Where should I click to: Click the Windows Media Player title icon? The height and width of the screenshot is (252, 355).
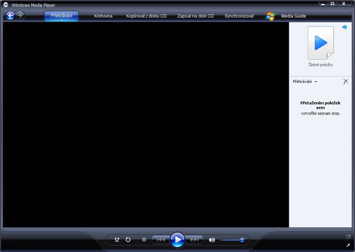point(6,5)
